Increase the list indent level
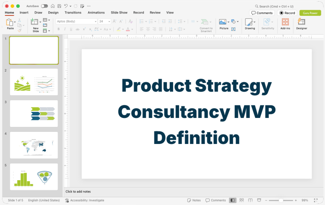Screen dimensions: 325x205 point(170,22)
